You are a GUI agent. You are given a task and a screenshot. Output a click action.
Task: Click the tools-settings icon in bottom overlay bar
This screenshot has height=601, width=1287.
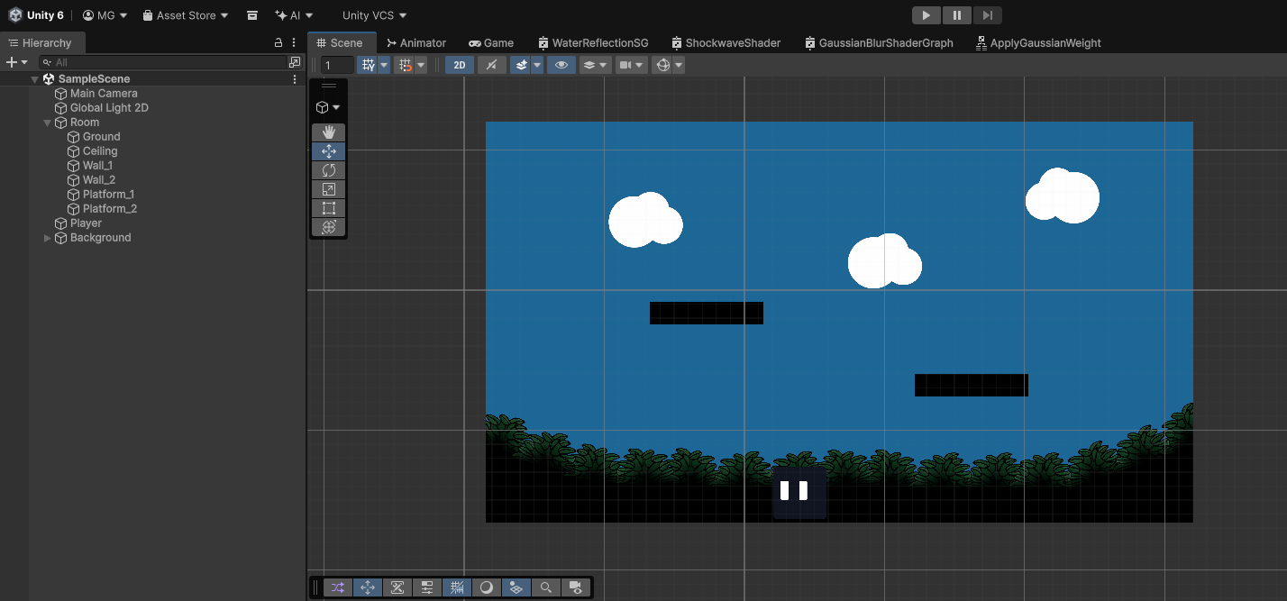tap(397, 587)
